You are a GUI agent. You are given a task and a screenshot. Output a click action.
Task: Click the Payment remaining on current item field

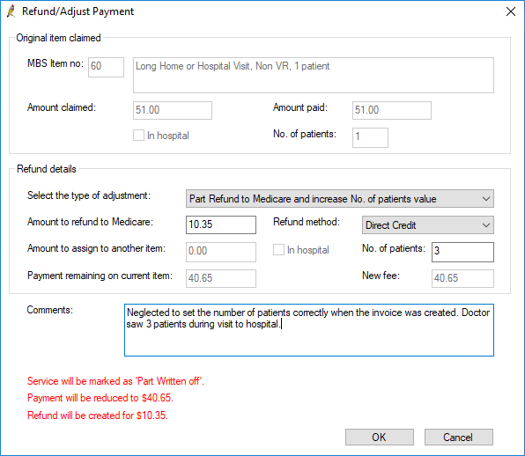click(x=221, y=278)
